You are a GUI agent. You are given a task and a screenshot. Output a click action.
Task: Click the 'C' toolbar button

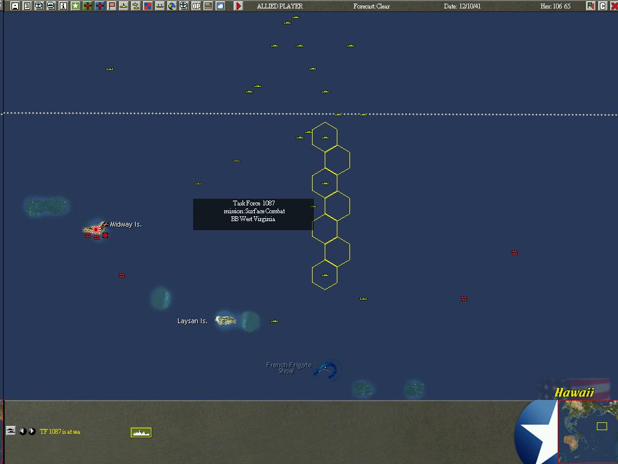click(x=602, y=6)
